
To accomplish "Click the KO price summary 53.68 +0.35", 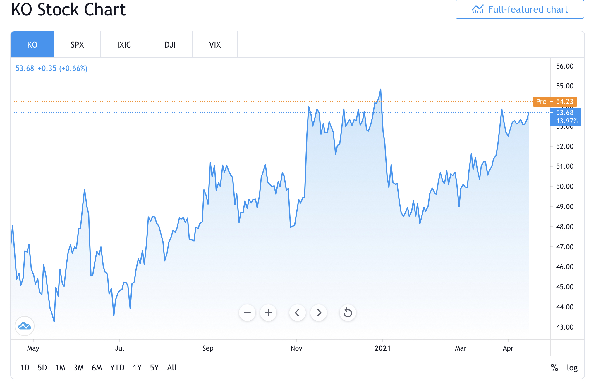I will tap(51, 68).
